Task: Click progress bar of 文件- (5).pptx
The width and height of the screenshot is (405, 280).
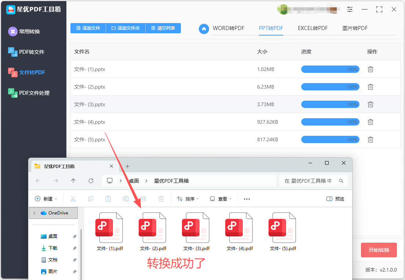Action: [330, 139]
